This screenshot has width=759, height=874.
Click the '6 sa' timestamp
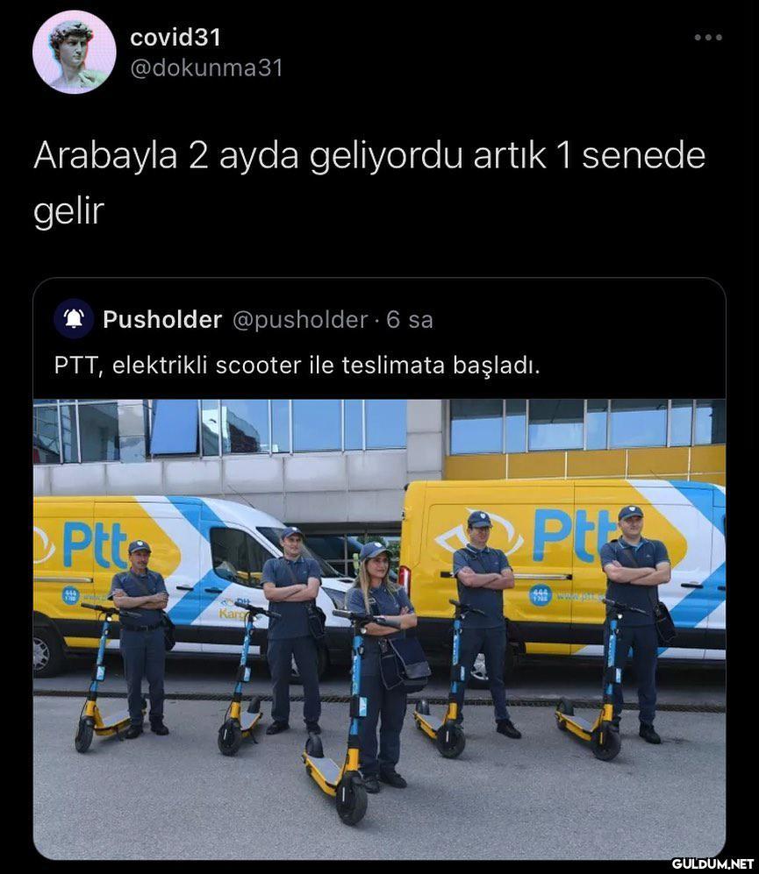tap(410, 320)
